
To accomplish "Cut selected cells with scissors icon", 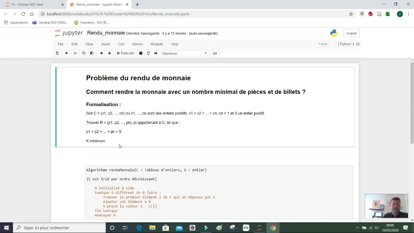I will point(76,53).
